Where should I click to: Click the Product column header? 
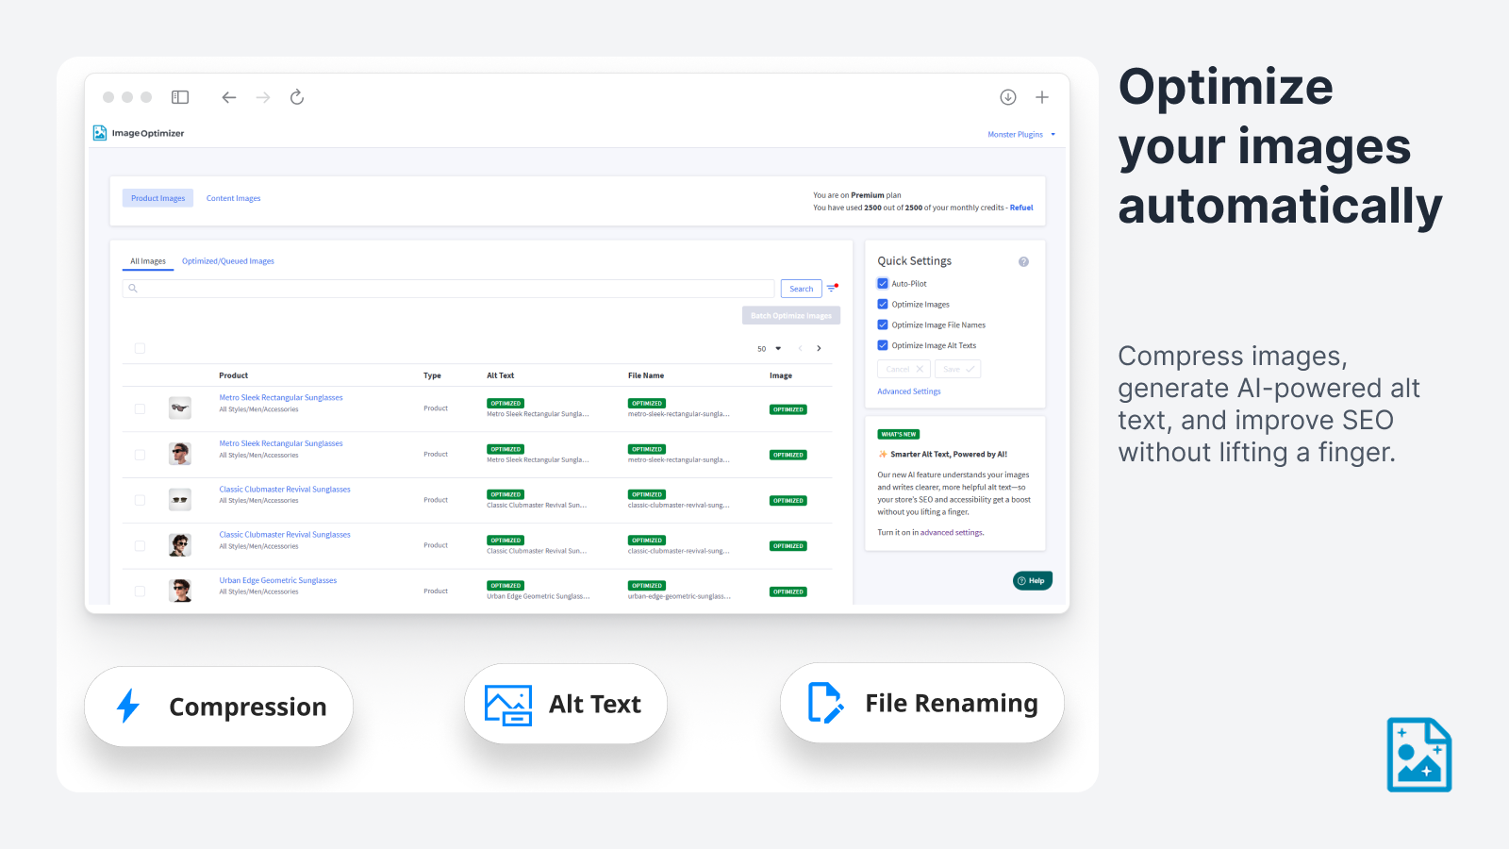(x=234, y=375)
